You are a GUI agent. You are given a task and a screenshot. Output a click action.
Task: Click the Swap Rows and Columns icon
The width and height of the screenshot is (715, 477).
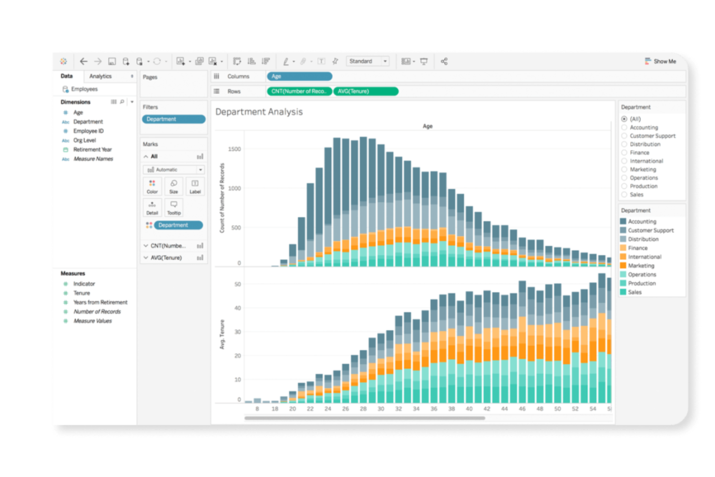[x=237, y=61]
